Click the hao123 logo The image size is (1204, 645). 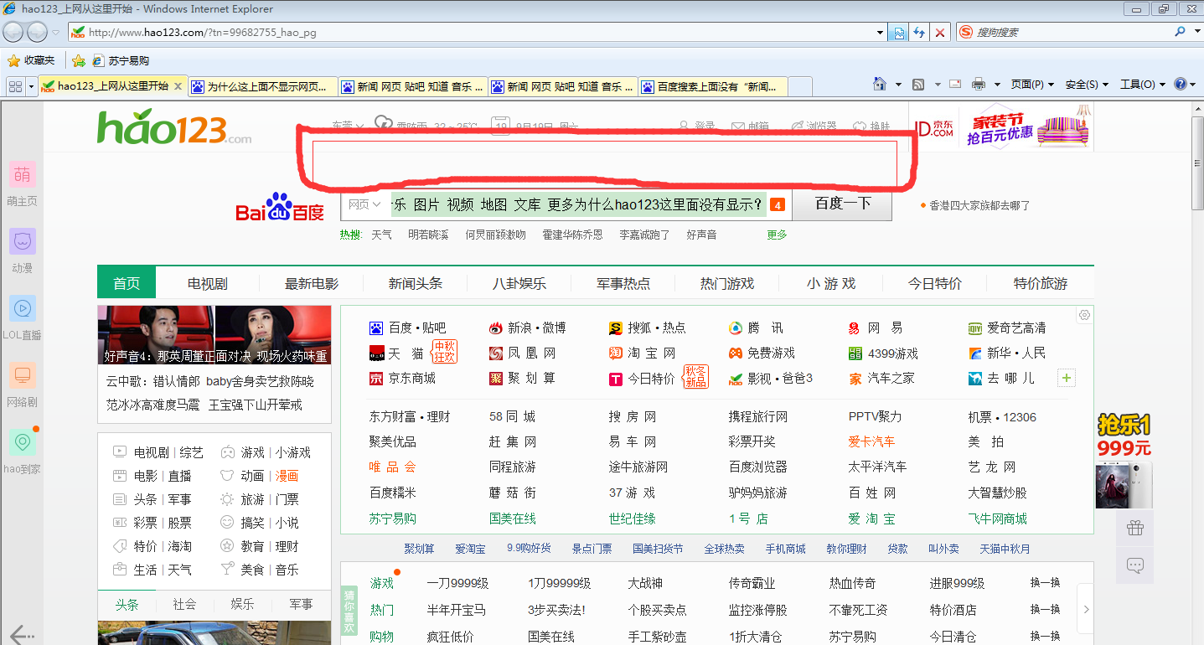pyautogui.click(x=173, y=128)
